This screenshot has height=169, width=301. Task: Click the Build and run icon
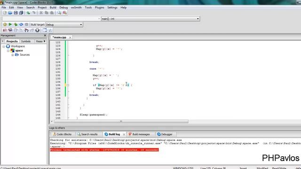[x=16, y=24]
